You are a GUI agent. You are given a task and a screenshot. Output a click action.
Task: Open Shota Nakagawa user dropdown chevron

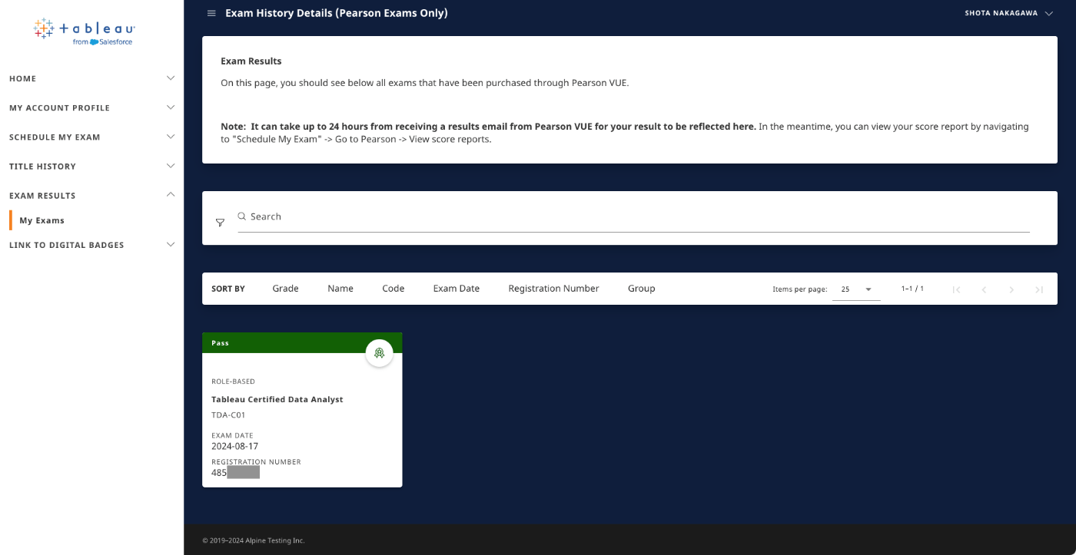(1048, 13)
